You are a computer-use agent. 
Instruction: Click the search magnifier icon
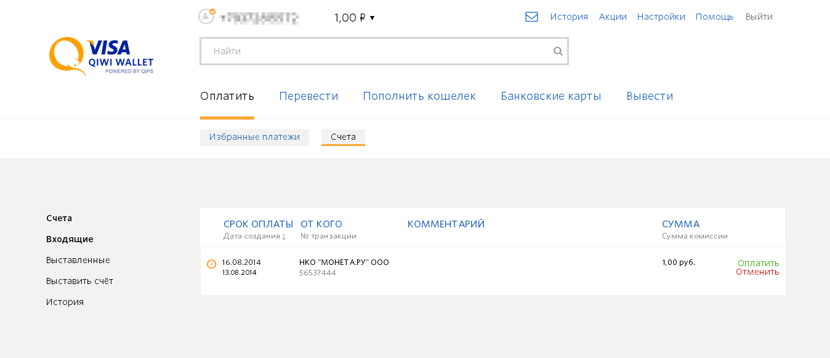(558, 51)
